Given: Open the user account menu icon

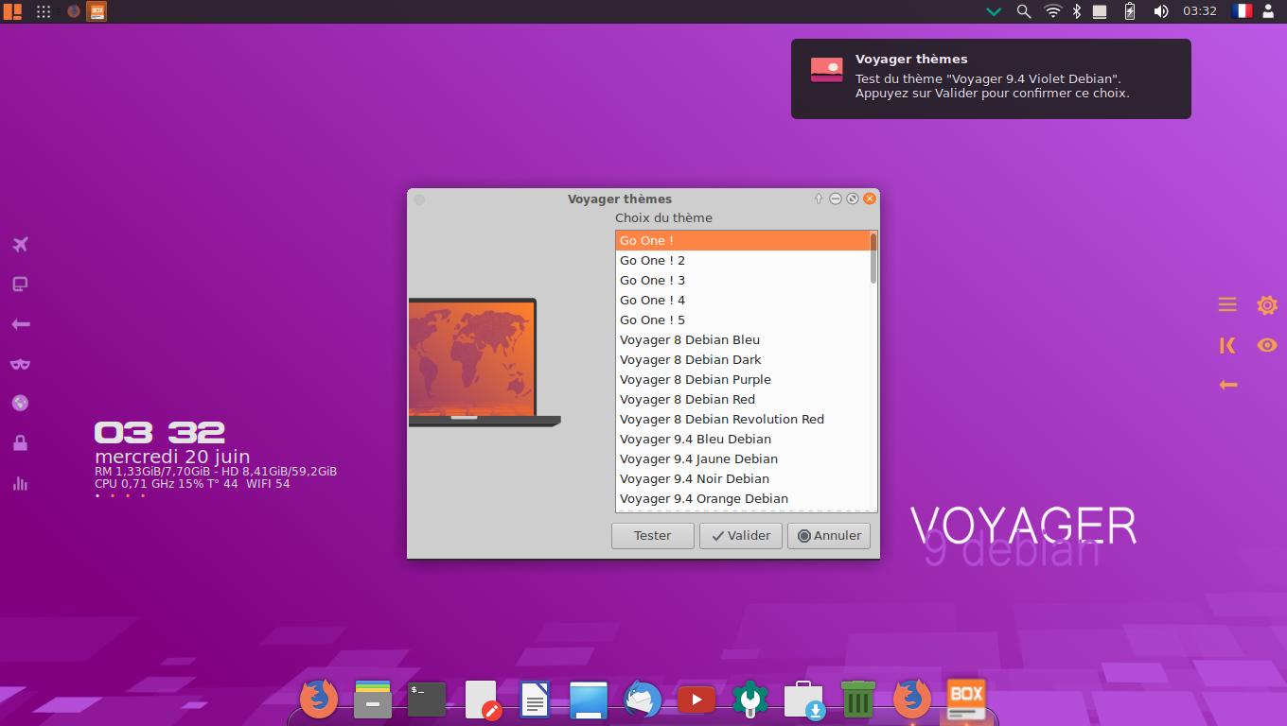Looking at the screenshot, I should 1269,11.
